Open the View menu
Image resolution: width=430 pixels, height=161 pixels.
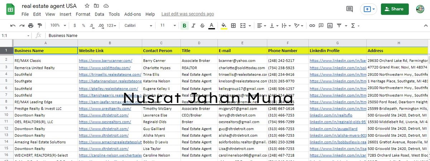tap(50, 14)
